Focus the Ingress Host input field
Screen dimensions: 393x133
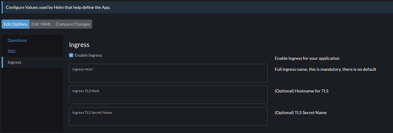pos(168,76)
